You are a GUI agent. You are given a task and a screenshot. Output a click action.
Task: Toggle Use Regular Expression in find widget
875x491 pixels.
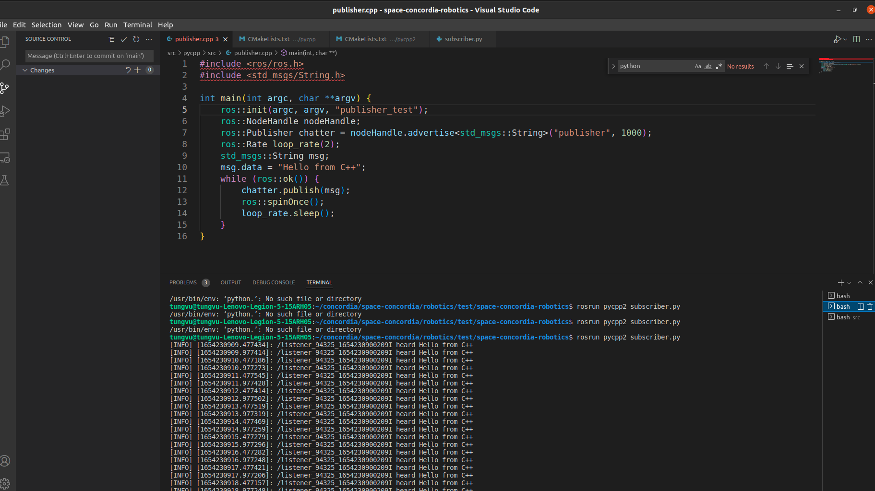coord(719,66)
